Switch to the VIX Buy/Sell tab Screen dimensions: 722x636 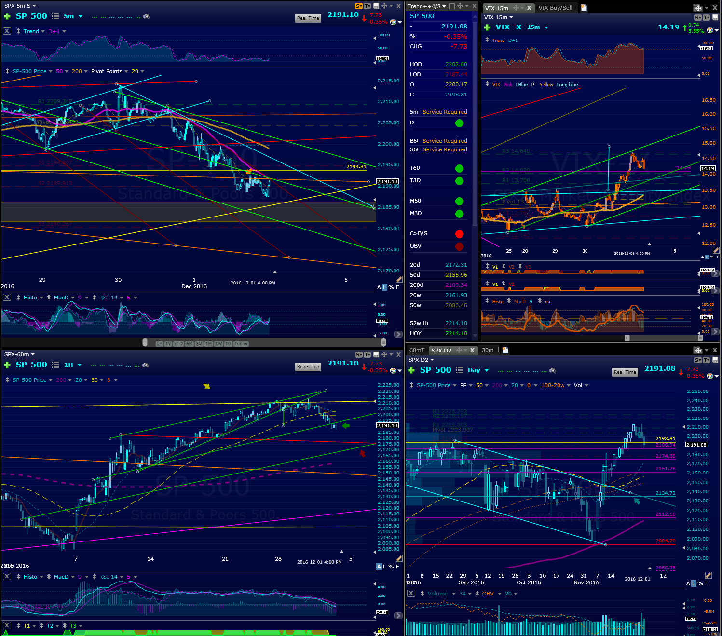555,8
